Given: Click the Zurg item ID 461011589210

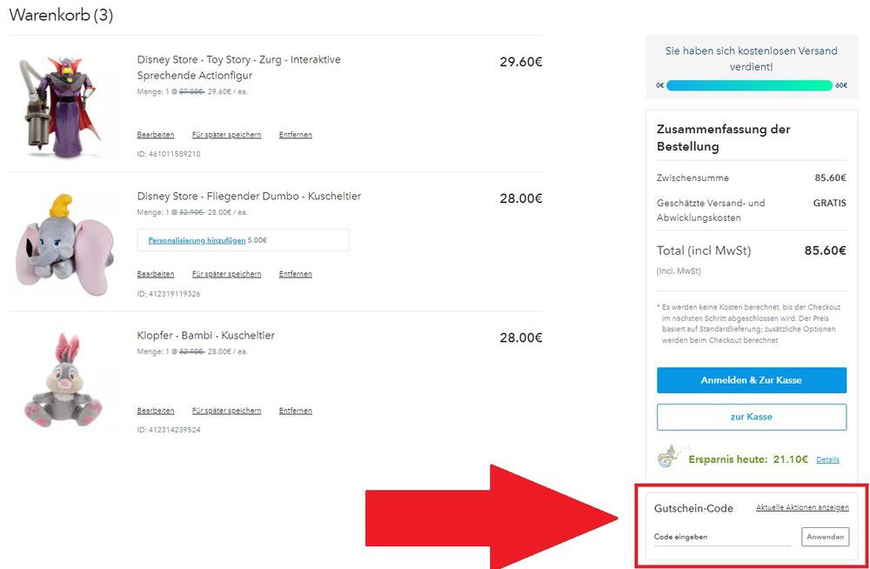Looking at the screenshot, I should 169,154.
